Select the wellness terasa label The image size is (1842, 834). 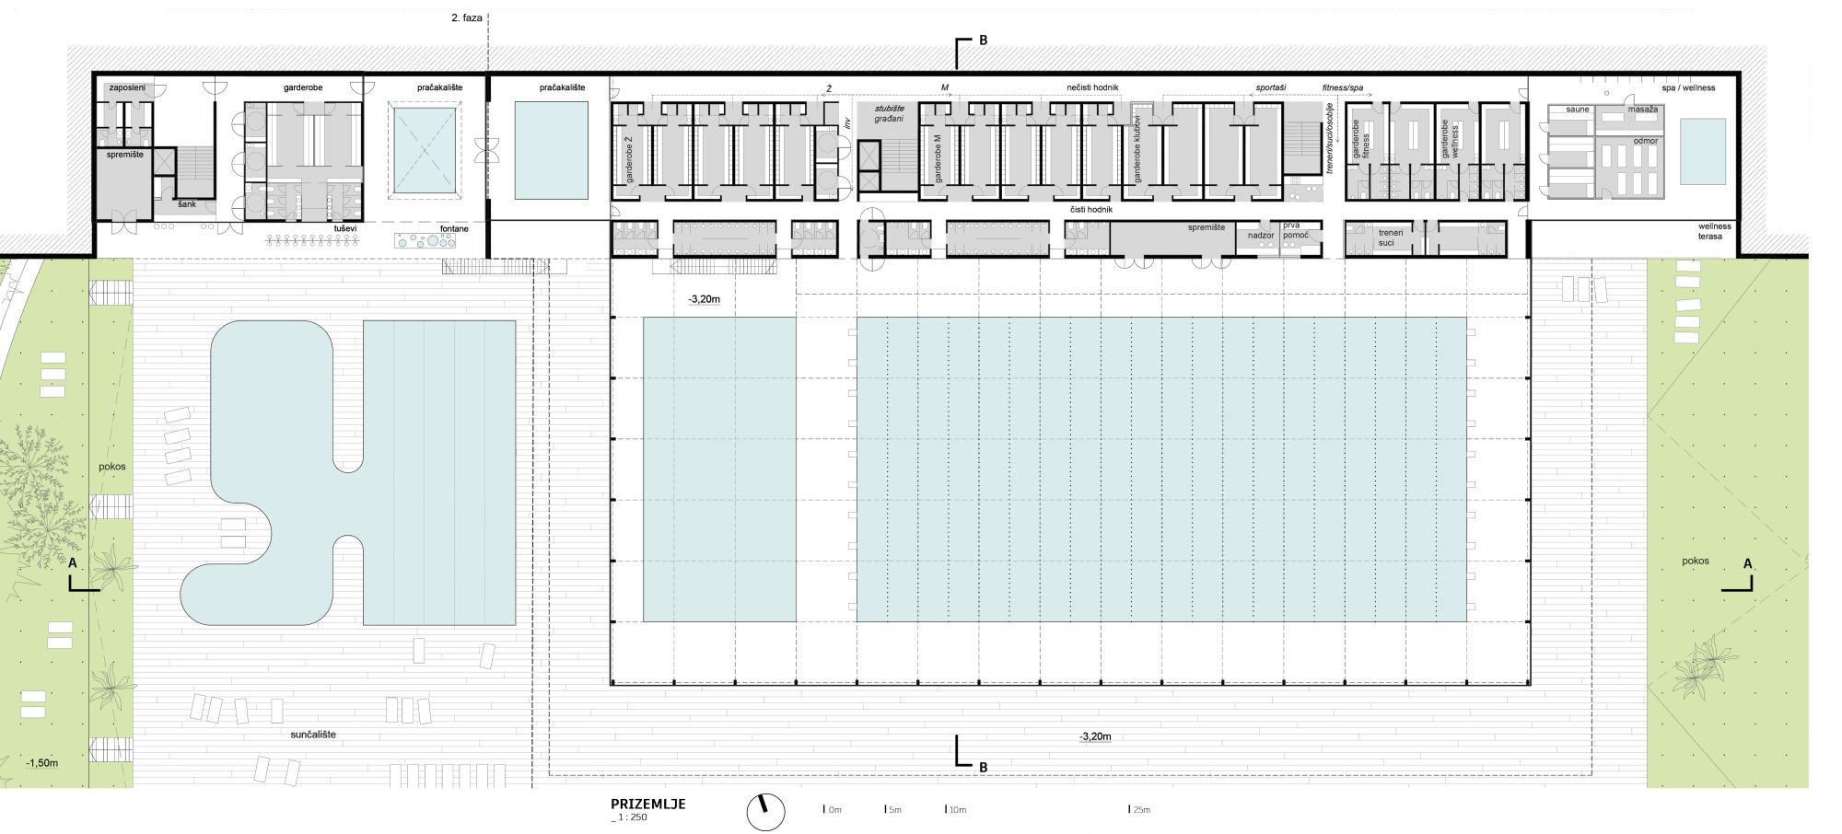[1715, 231]
